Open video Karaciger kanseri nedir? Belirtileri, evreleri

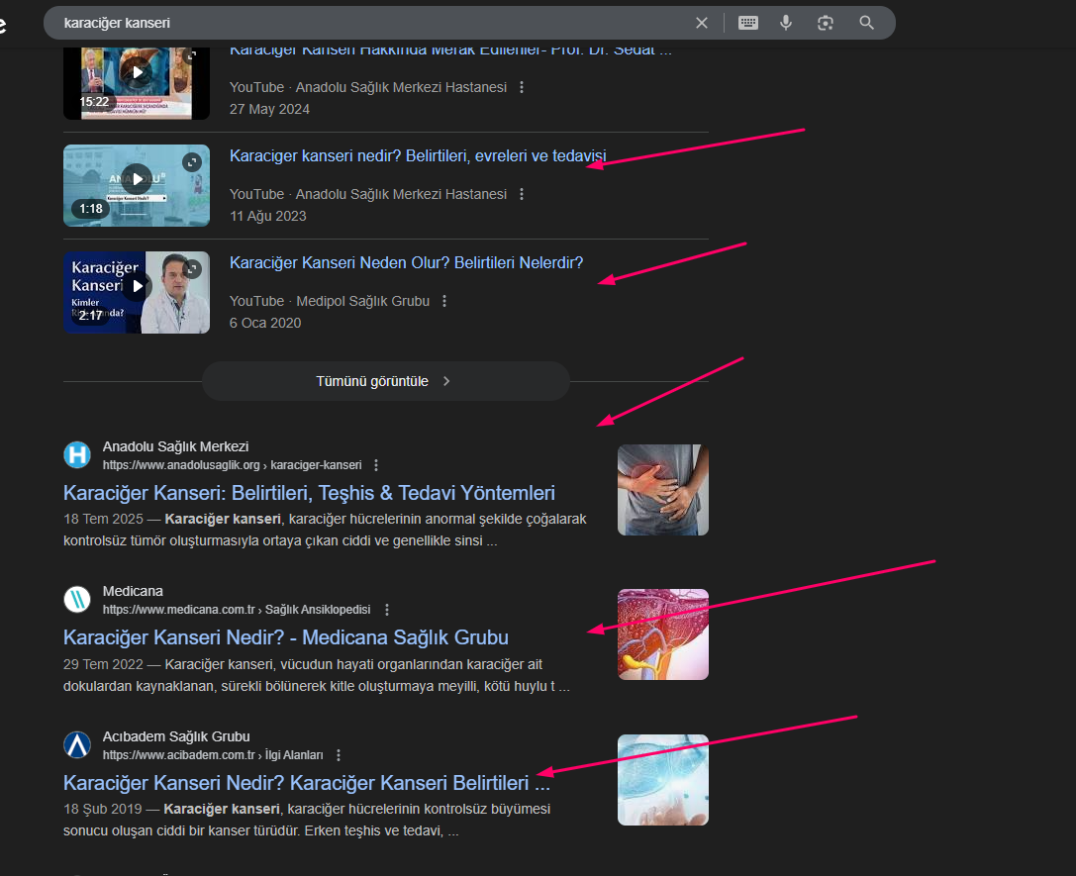coord(418,155)
